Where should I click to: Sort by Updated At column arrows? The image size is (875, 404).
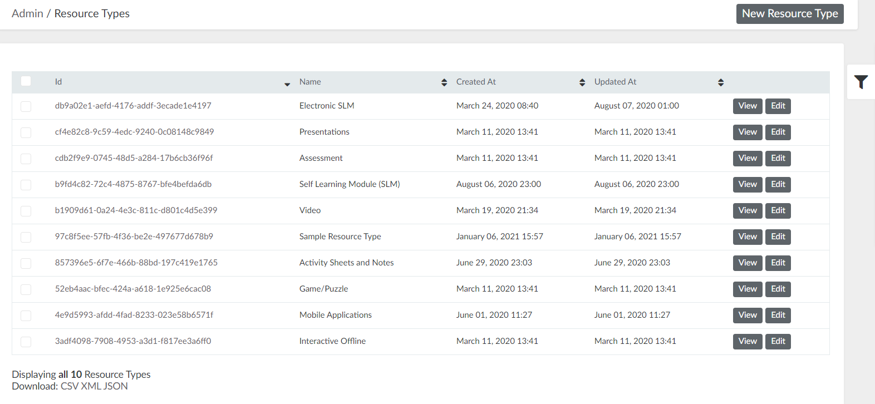coord(721,82)
